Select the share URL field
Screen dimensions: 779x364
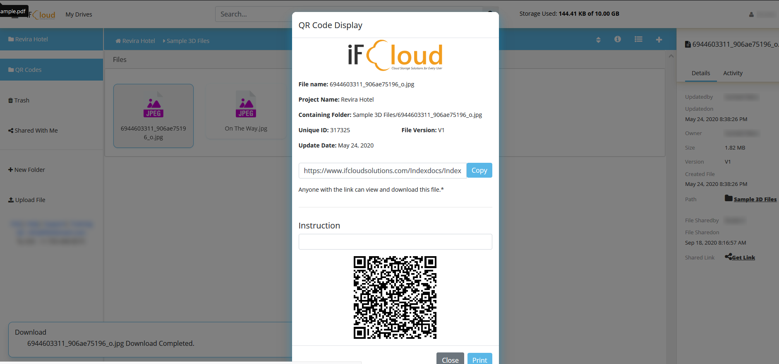(383, 171)
